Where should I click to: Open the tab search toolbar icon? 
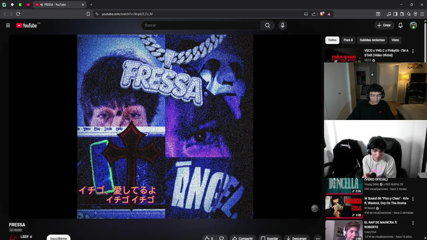point(378,14)
